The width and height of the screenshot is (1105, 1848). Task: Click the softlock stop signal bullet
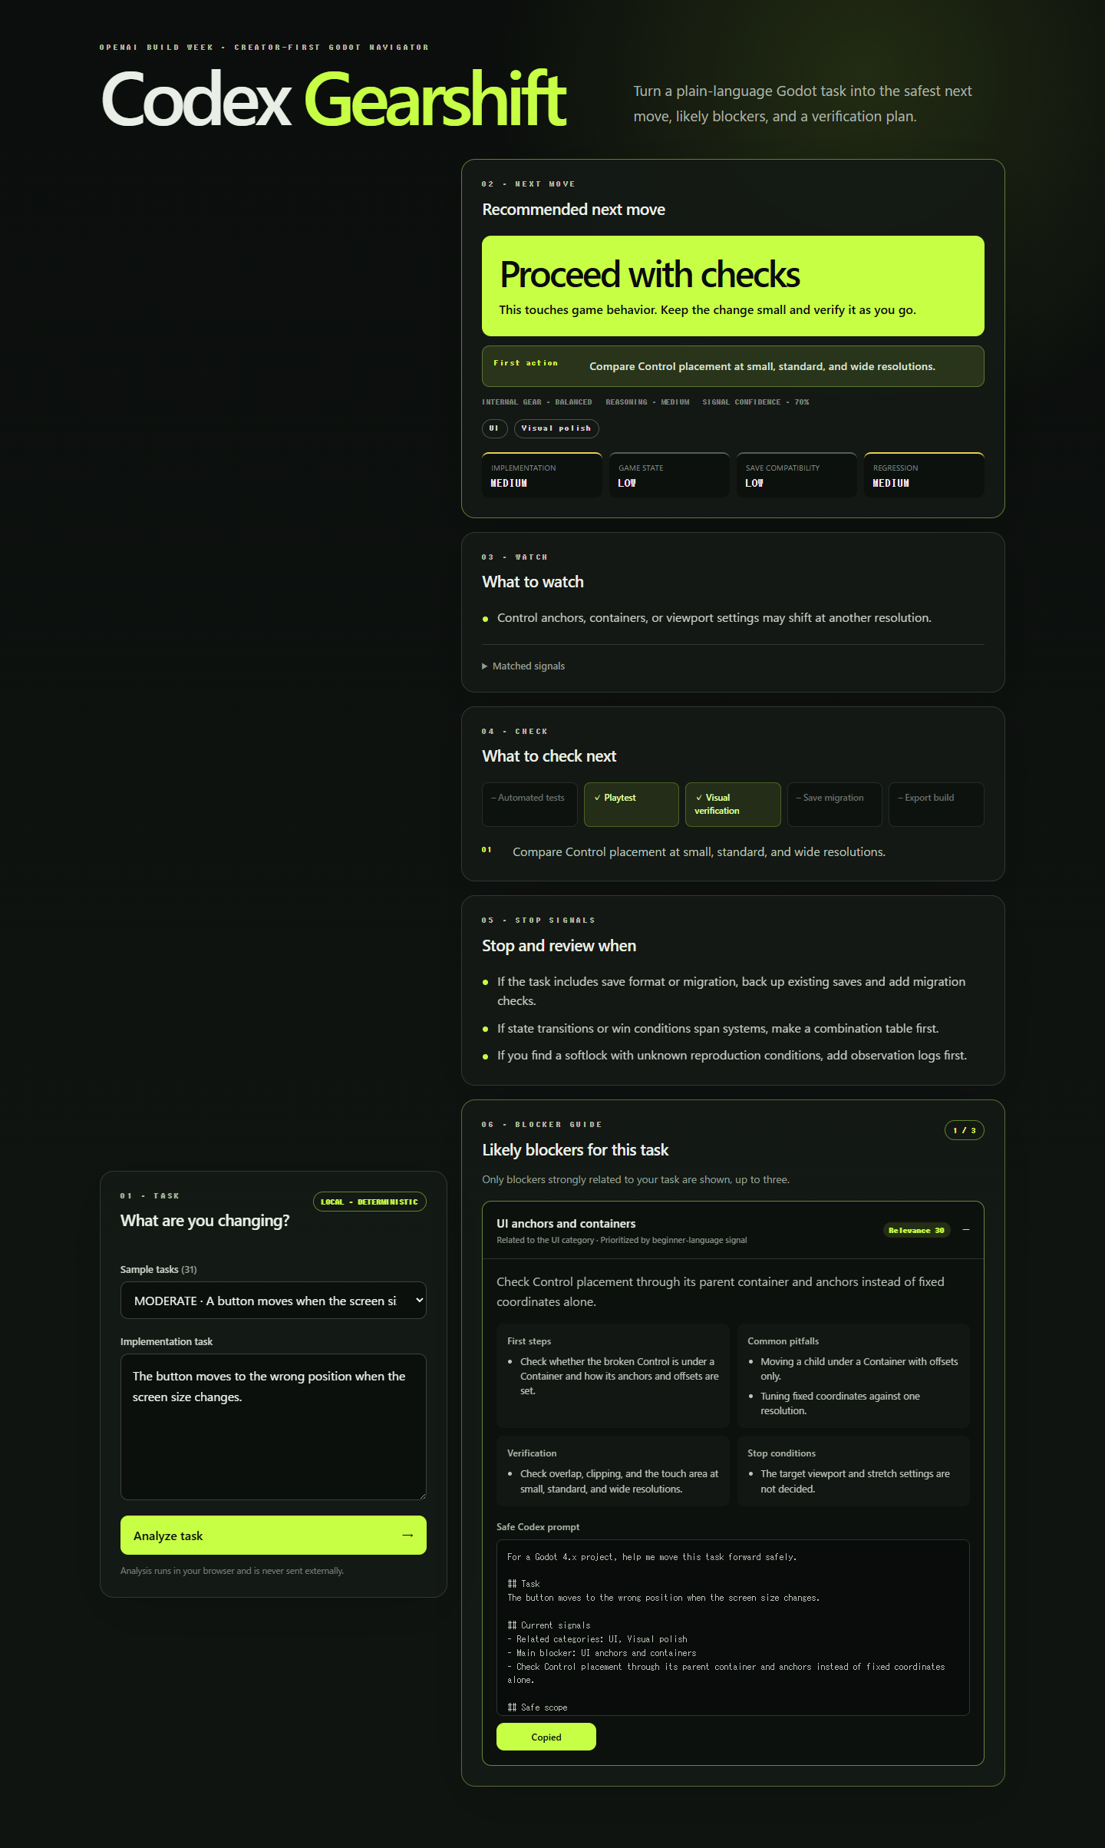[x=732, y=1056]
